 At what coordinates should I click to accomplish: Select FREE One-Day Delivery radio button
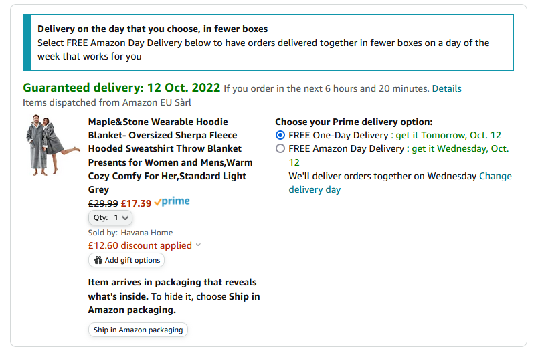click(280, 135)
